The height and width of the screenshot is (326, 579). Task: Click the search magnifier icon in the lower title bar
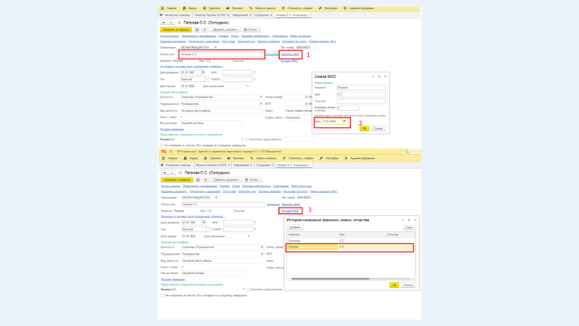coord(407,151)
